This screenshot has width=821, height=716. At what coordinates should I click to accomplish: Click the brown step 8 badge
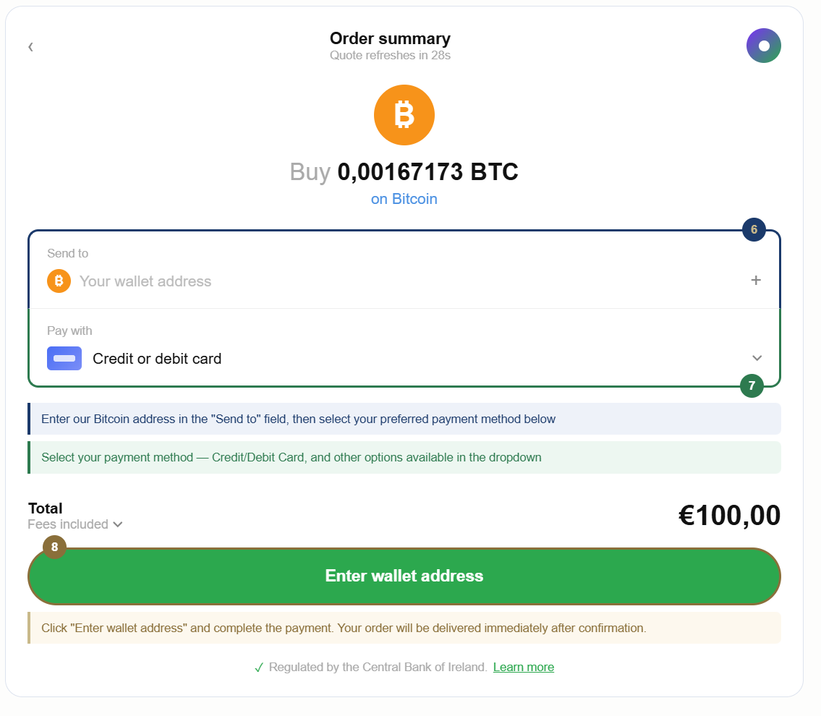(54, 547)
